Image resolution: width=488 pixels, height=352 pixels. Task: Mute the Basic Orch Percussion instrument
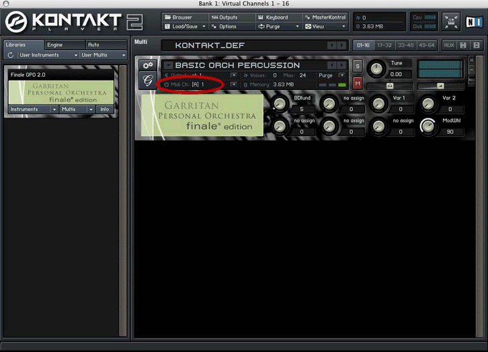point(358,83)
